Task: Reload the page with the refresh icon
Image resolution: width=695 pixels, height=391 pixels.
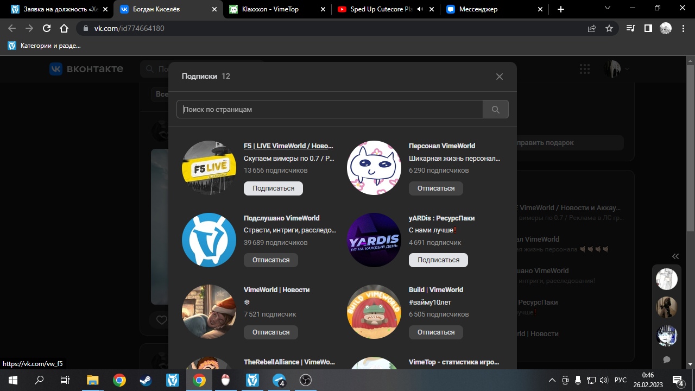Action: [47, 28]
